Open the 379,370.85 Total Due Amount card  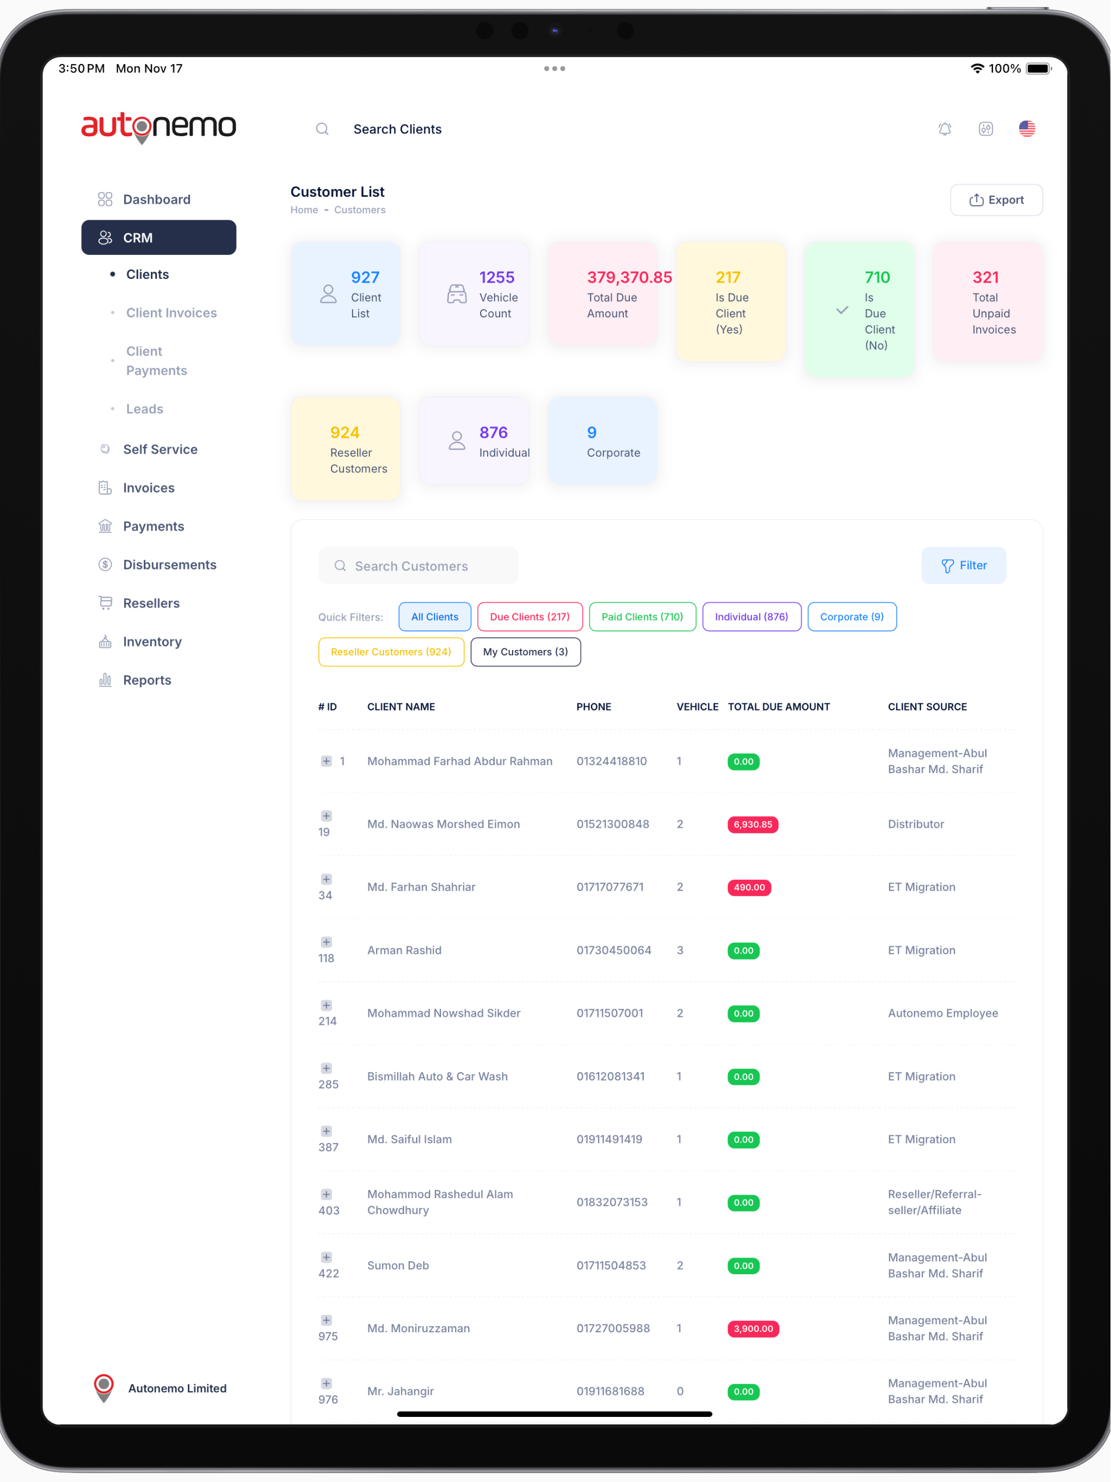[602, 294]
